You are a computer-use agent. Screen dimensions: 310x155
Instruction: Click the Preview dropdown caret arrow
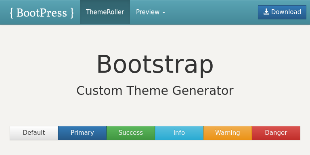164,13
